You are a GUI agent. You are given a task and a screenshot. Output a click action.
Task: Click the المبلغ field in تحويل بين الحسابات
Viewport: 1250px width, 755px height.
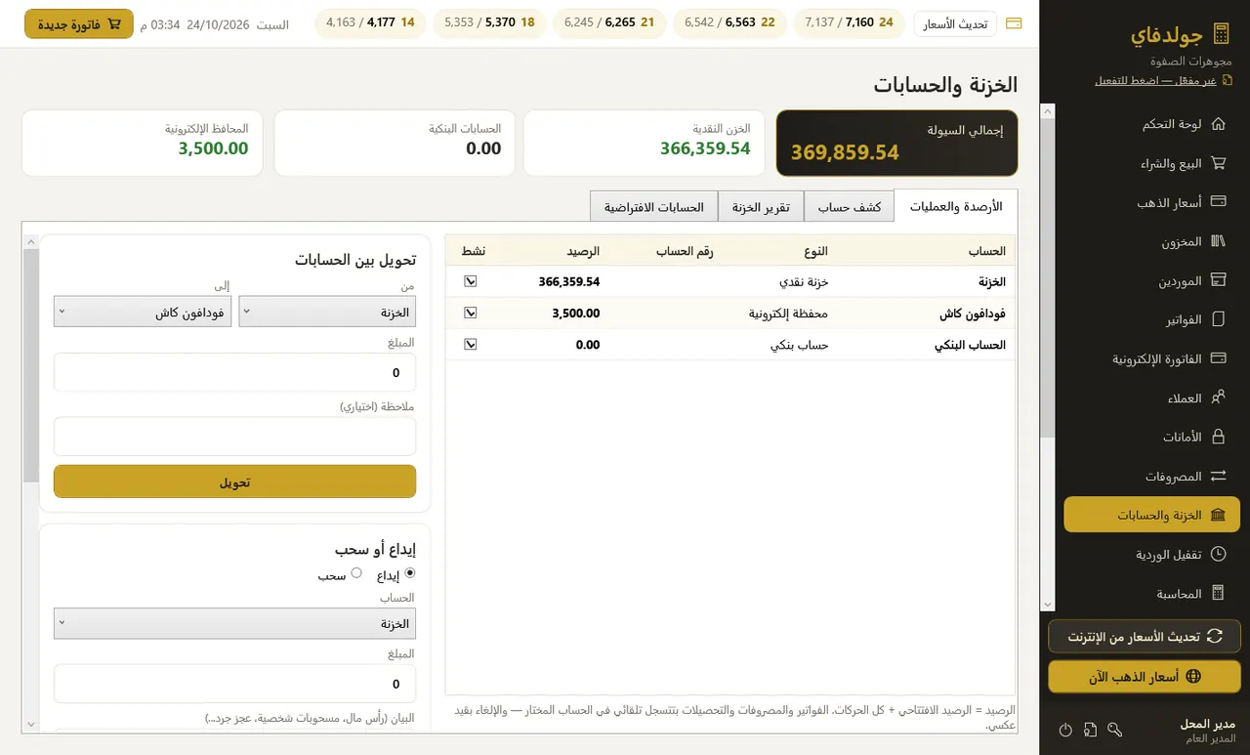[234, 372]
